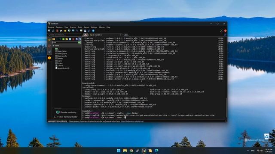275x154 pixels.
Task: Click the red Exit icon in toolbar
Action: (225, 31)
